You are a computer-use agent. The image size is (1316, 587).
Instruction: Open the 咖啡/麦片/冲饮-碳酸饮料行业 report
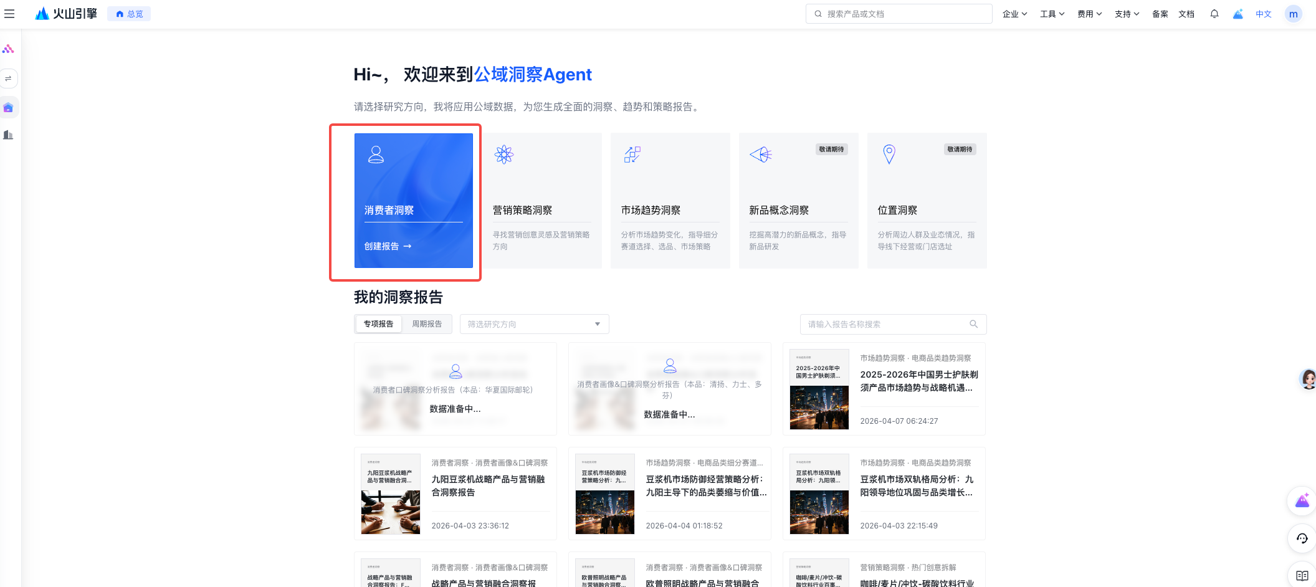coord(884,570)
